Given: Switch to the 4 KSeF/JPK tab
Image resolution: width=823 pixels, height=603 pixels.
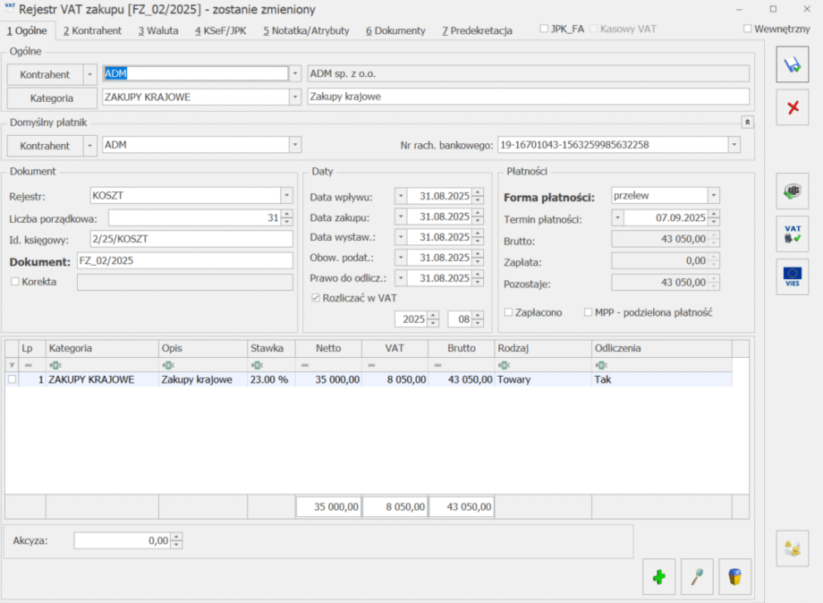Looking at the screenshot, I should [x=220, y=30].
